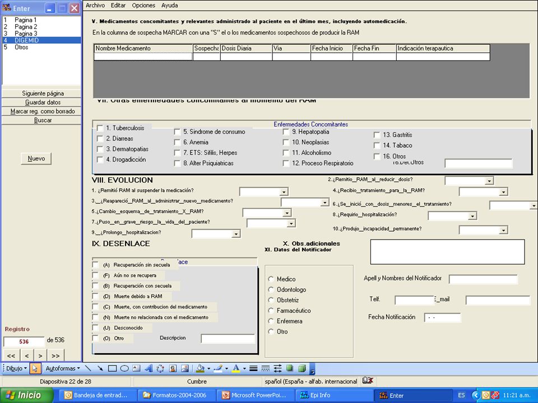The image size is (538, 403).
Task: Click the Guardar datos button
Action: 41,102
